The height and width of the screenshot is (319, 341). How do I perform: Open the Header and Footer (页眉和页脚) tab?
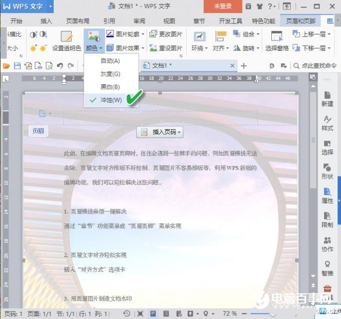[x=301, y=21]
